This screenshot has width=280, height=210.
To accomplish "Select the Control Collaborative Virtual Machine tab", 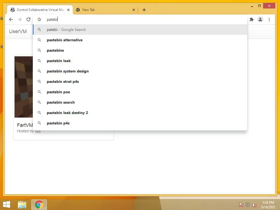I will [x=40, y=10].
